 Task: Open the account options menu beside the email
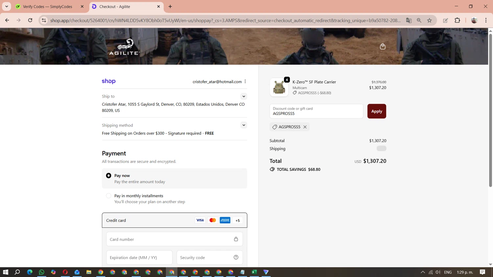pyautogui.click(x=245, y=81)
